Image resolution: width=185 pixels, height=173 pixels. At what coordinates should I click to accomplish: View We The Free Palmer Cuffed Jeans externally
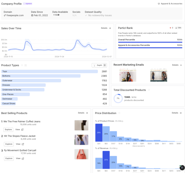pyautogui.click(x=19, y=130)
